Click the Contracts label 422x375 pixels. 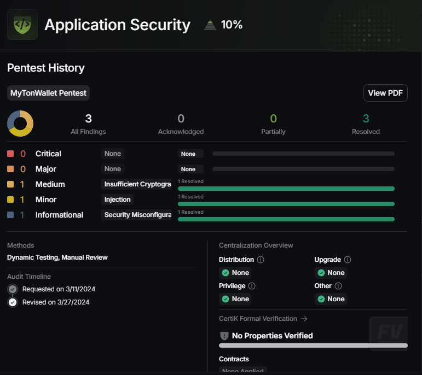coord(234,359)
